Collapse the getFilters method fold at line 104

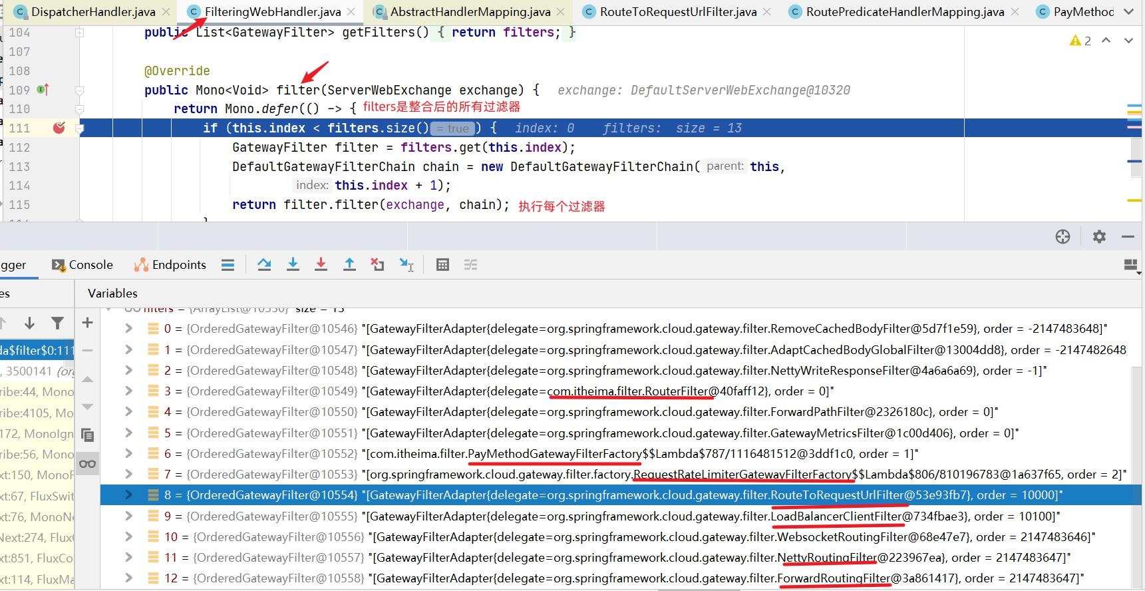(79, 33)
